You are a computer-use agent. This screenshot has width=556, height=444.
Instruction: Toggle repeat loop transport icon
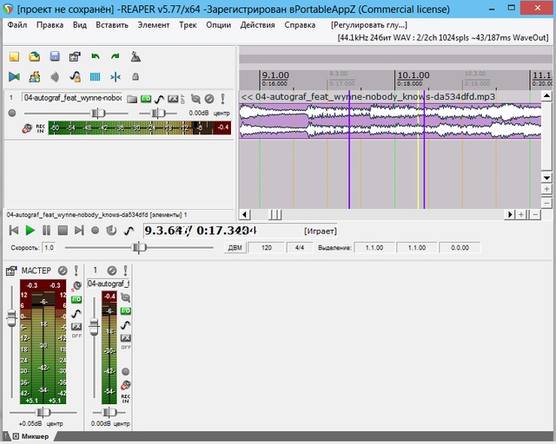(x=111, y=231)
